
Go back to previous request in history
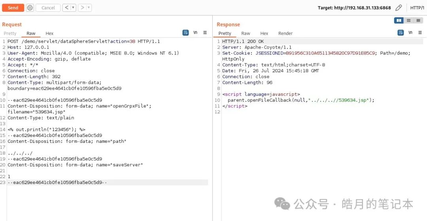tap(66, 7)
